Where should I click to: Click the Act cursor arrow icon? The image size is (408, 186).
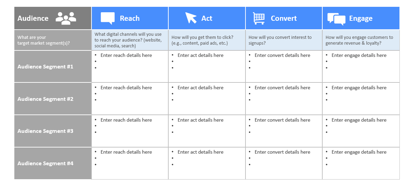pos(191,18)
